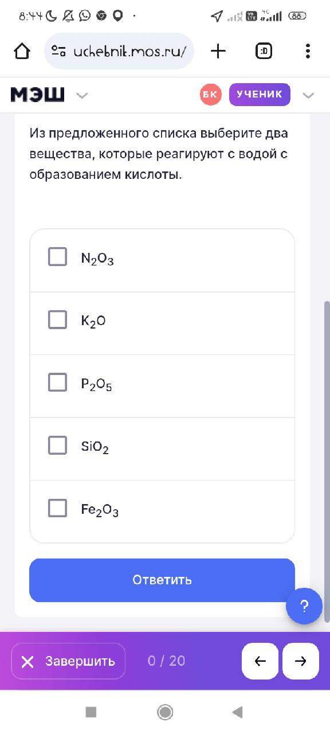This screenshot has width=330, height=734.
Task: Click the УЧЕНИК role badge
Action: (260, 95)
